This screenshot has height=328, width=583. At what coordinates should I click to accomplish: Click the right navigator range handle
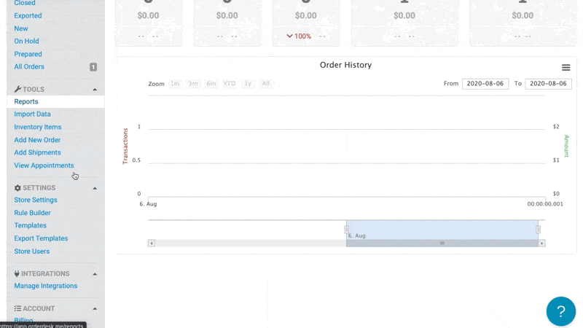538,230
